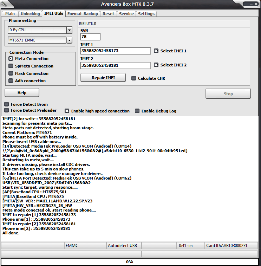261x266 pixels.
Task: Click the pencil logo in title bar
Action: tap(4, 4)
